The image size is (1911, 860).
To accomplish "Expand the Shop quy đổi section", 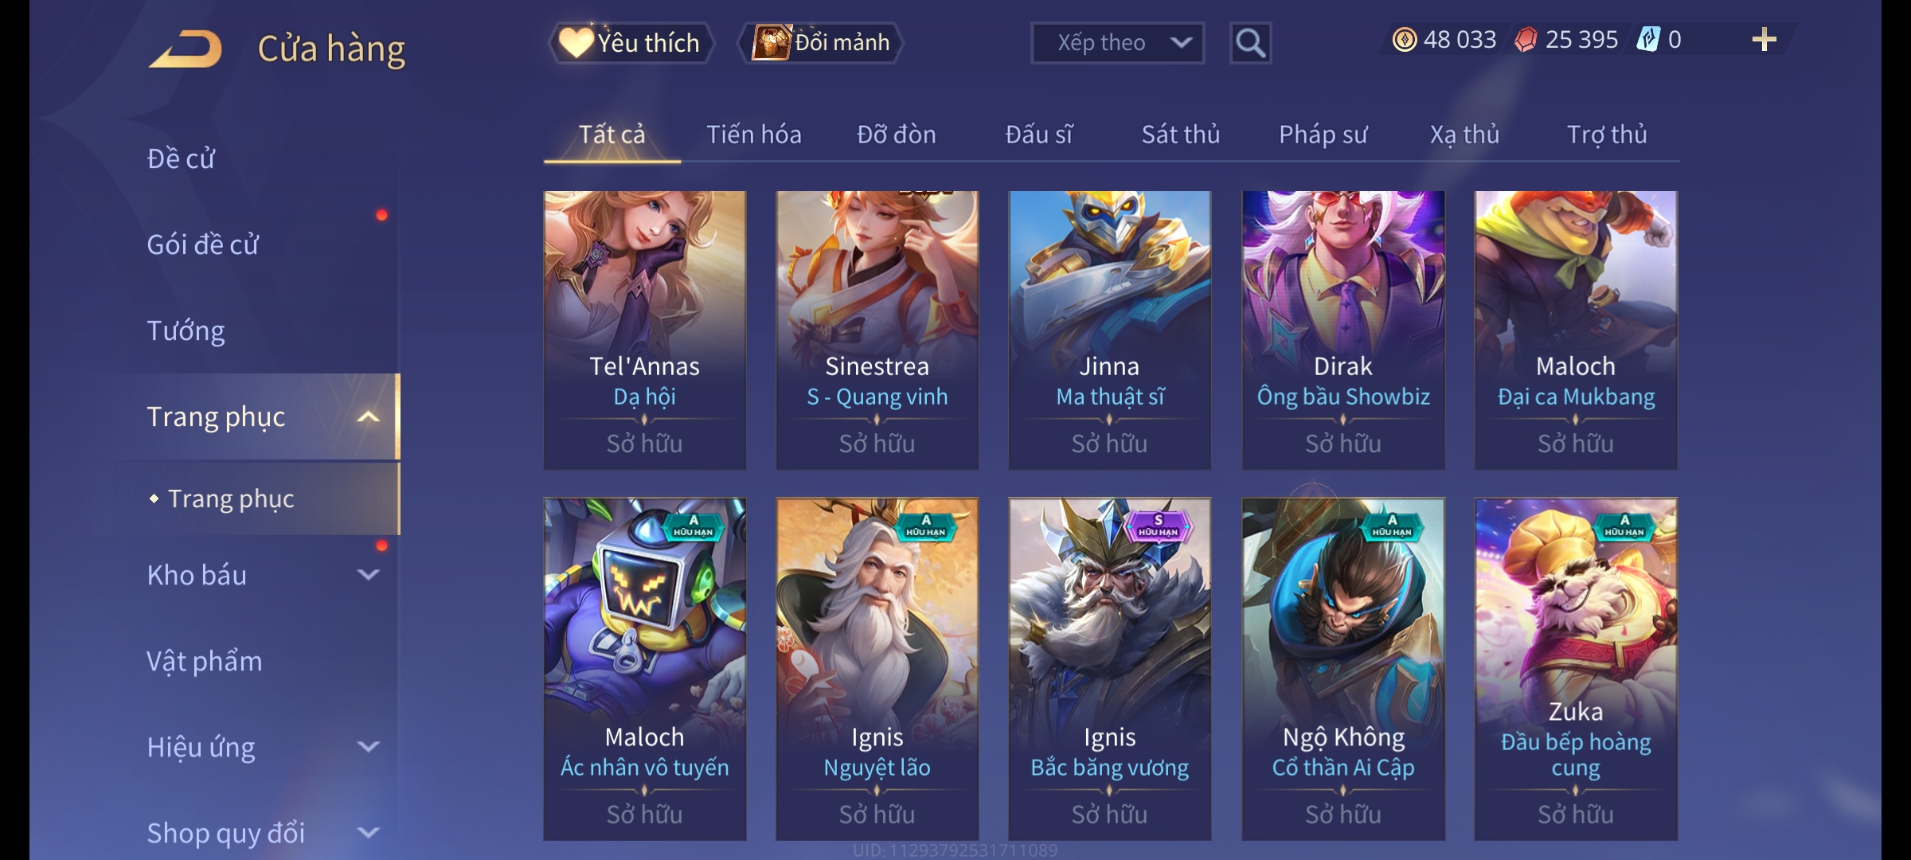I will (x=368, y=833).
